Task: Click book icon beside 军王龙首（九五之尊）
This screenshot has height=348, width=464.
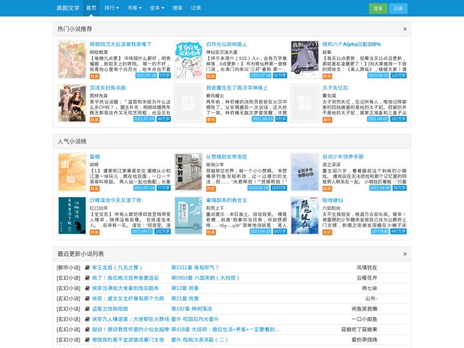Action: coord(87,267)
